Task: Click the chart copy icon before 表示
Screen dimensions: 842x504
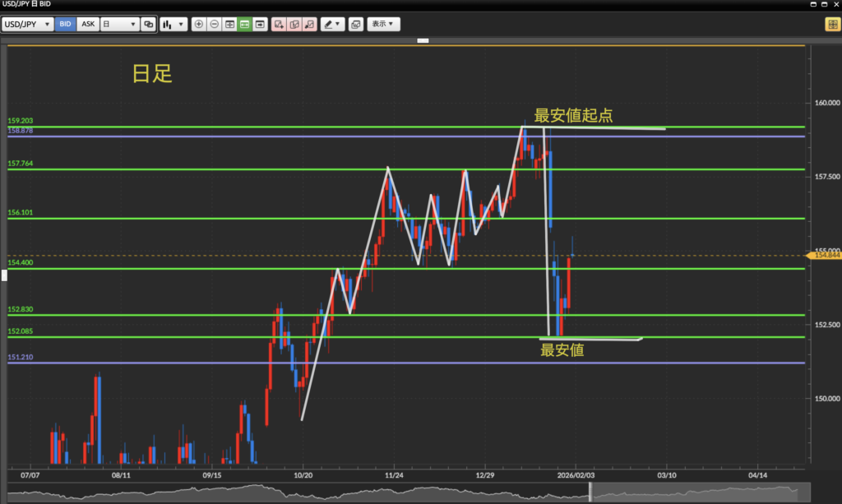Action: click(355, 25)
